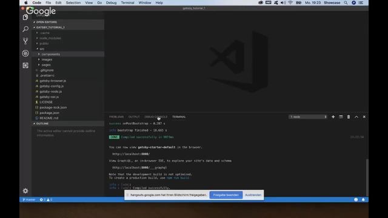Viewport: 388px width, 218px height.
Task: Open the Apple menu
Action: (x=25, y=2)
